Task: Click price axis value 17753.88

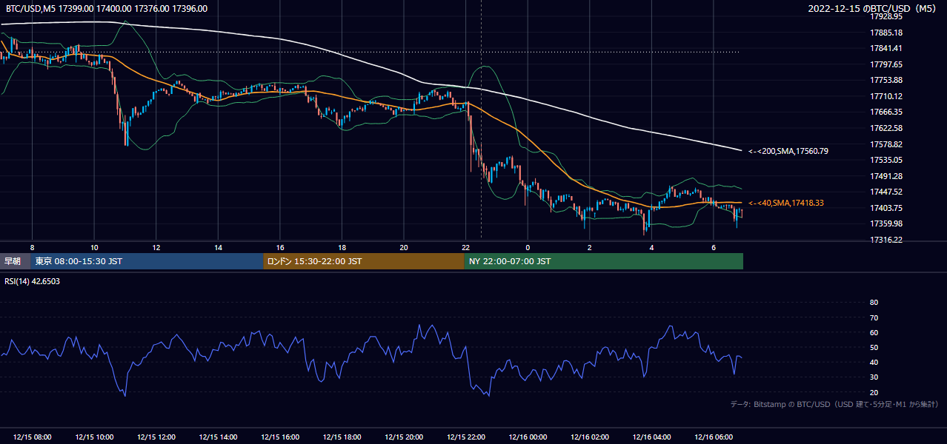Action: click(885, 80)
